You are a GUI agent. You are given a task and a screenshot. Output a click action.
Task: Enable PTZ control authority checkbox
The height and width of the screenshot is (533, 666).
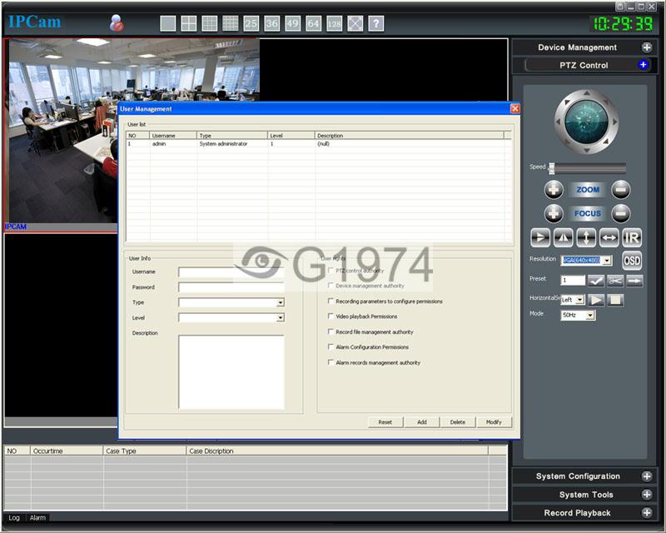[331, 271]
